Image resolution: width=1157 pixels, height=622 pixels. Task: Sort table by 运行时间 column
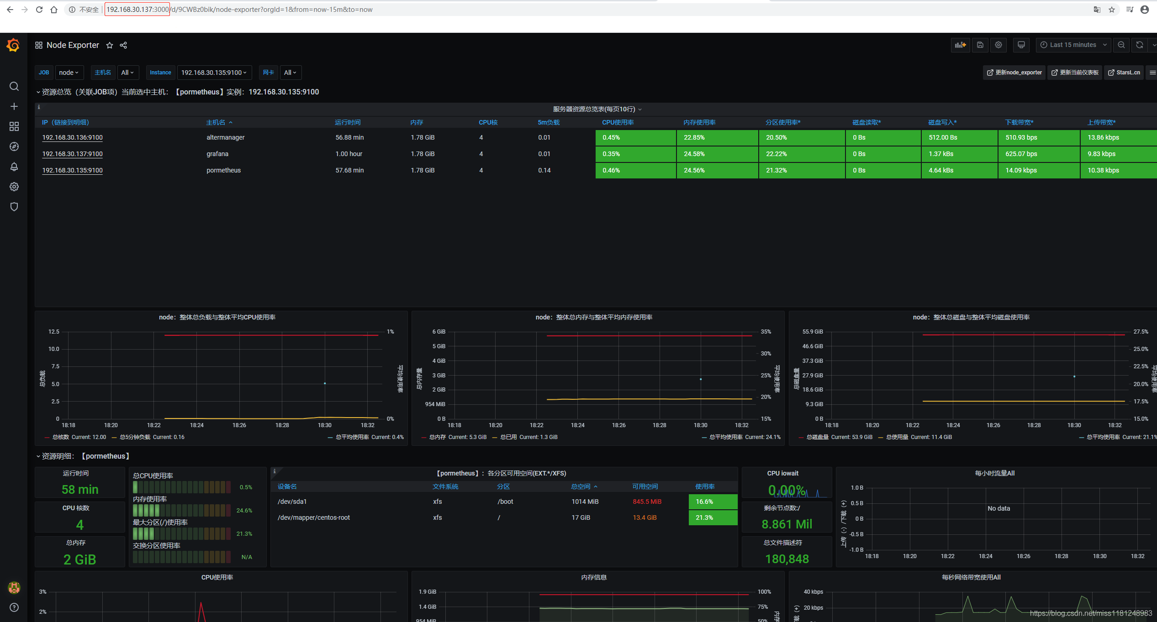click(348, 122)
